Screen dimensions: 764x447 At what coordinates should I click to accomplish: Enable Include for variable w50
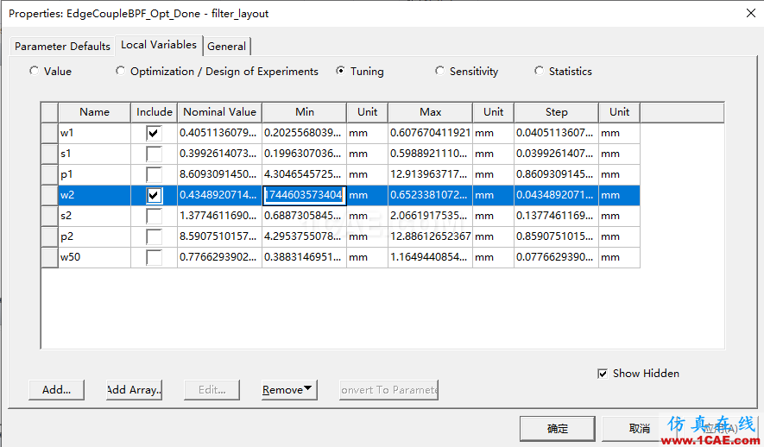154,257
